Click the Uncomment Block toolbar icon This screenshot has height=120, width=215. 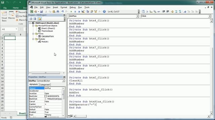pyautogui.click(x=180, y=12)
